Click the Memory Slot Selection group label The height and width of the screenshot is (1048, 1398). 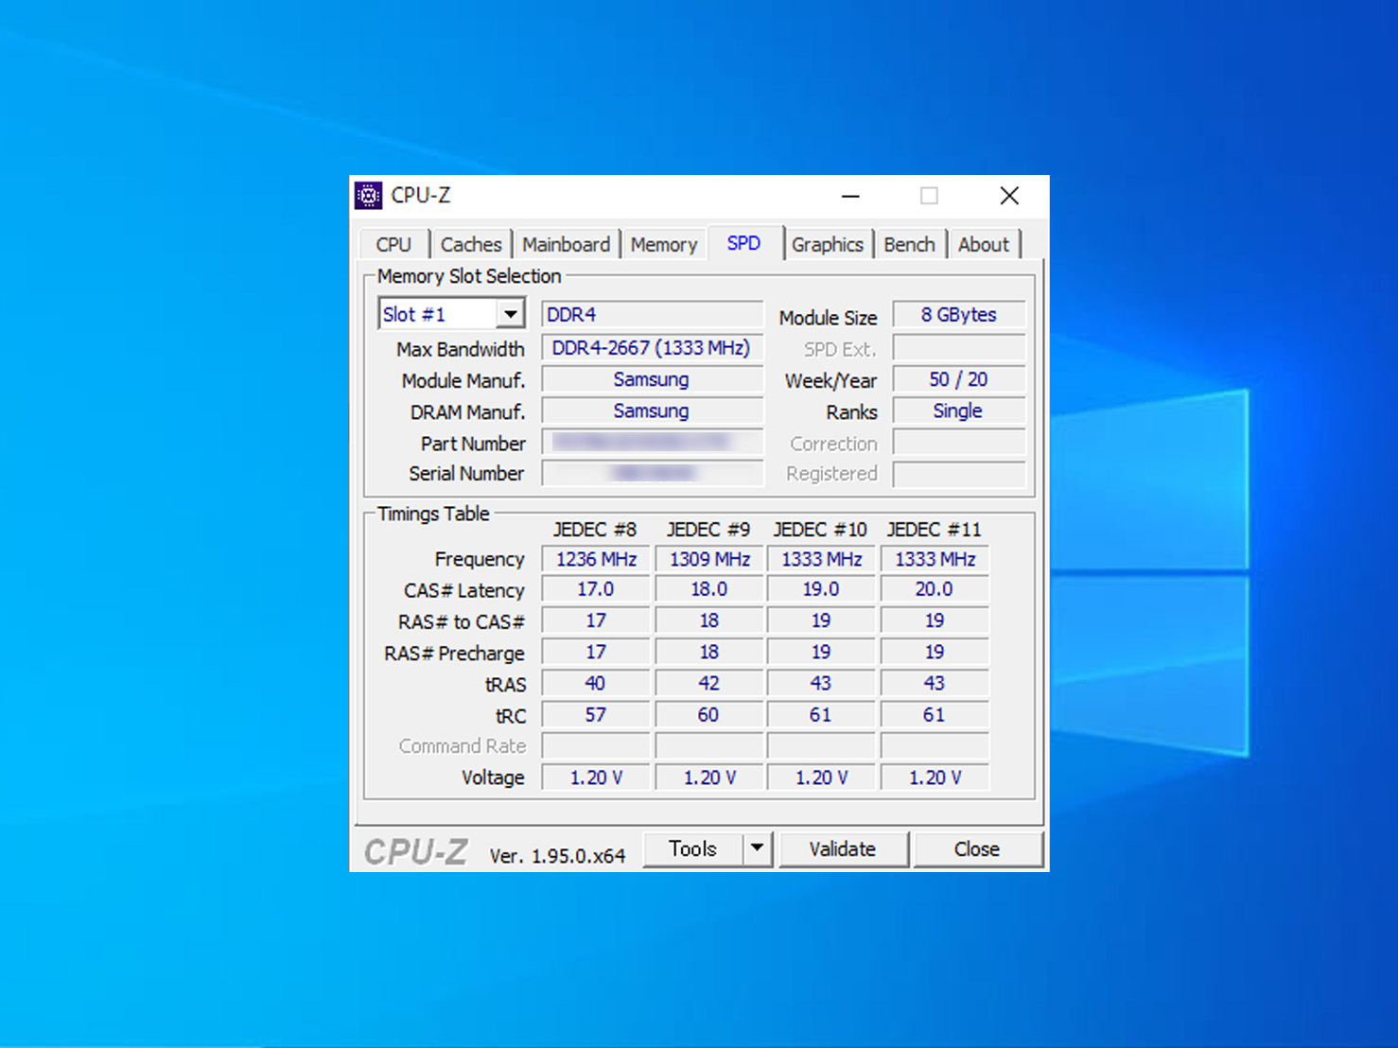(469, 276)
